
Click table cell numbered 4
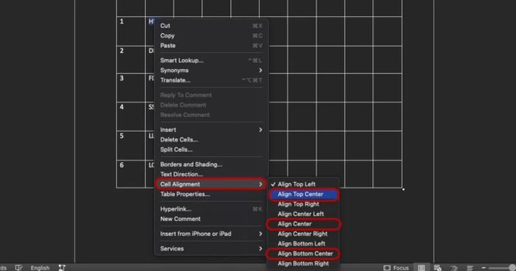pos(131,116)
